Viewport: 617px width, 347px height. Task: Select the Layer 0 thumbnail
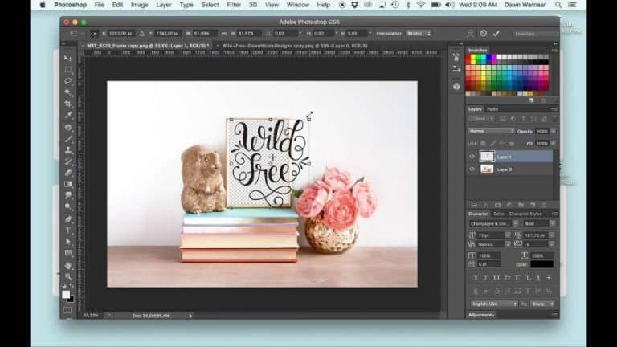(487, 169)
